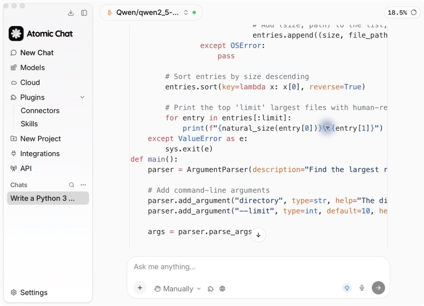Click the model icon beside Qwen name
This screenshot has height=306, width=424.
pyautogui.click(x=110, y=12)
